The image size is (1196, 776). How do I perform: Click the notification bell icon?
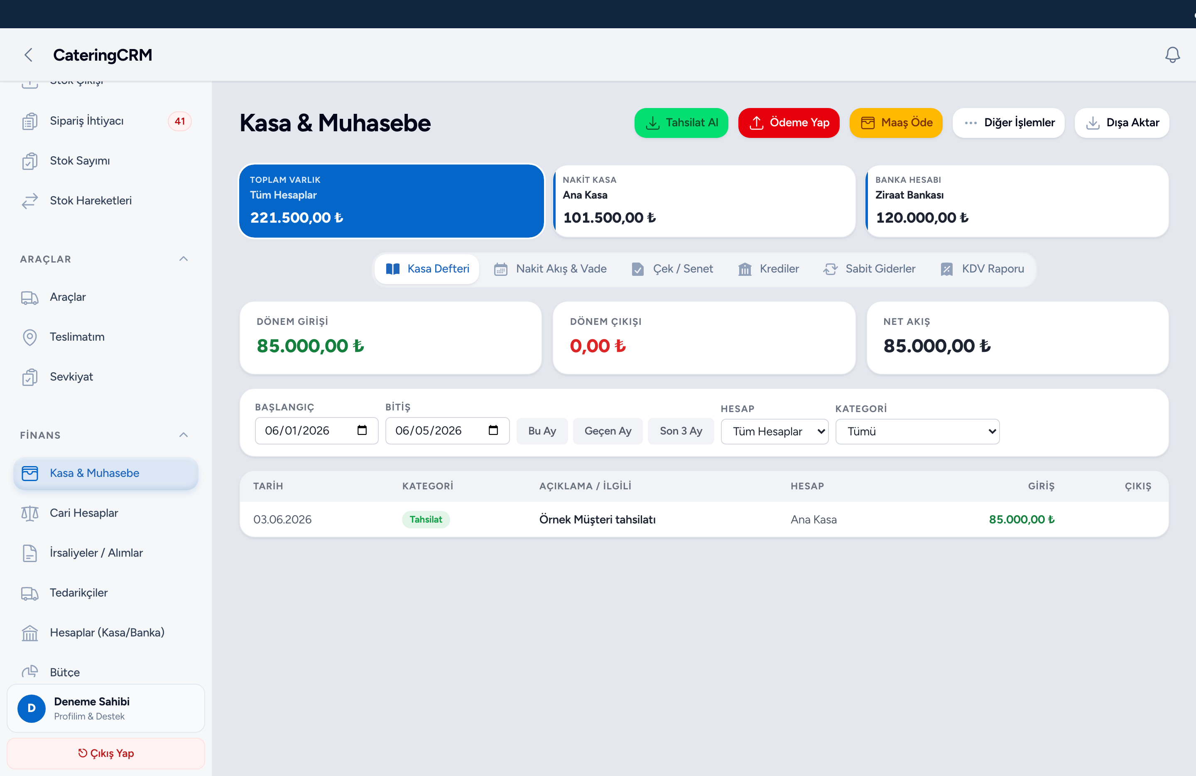pos(1172,55)
